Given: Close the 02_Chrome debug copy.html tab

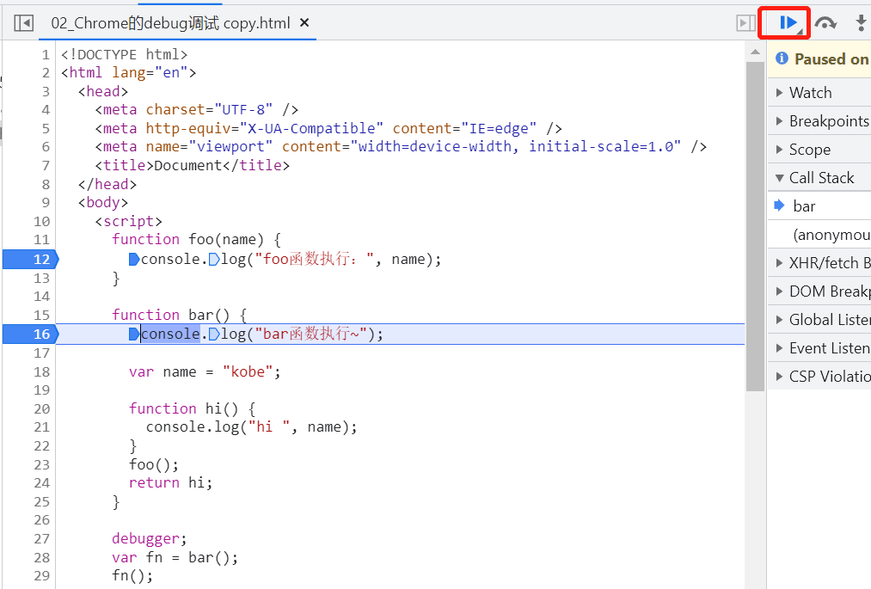Looking at the screenshot, I should tap(304, 23).
